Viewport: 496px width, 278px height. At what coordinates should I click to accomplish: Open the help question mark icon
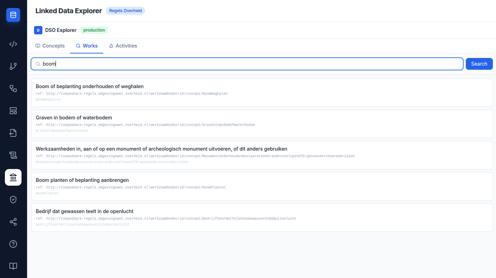pyautogui.click(x=13, y=244)
